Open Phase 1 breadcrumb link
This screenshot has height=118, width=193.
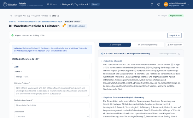click(x=46, y=16)
